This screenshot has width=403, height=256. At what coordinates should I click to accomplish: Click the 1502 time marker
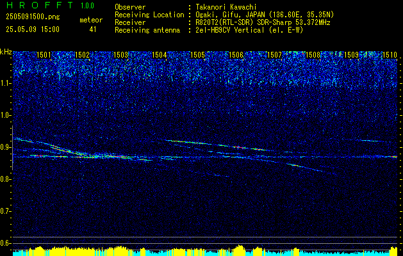pyautogui.click(x=82, y=54)
